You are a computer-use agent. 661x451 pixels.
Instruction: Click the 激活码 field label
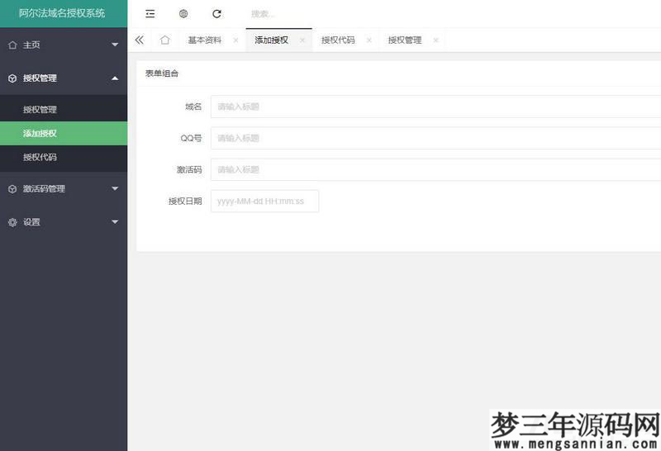coord(189,170)
